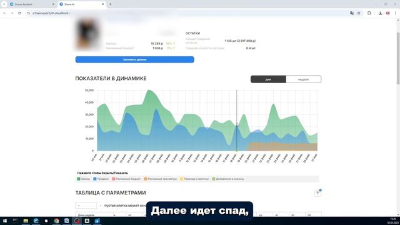Viewport: 400px width, 225px height.
Task: Open a new browser tab
Action: (110, 4)
